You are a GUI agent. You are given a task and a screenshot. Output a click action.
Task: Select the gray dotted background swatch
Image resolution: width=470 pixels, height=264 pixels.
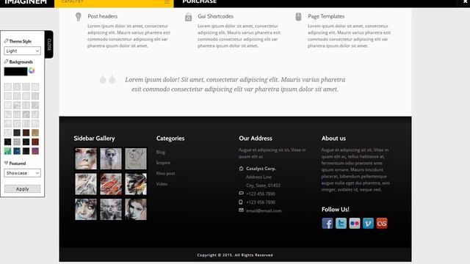[x=17, y=142]
